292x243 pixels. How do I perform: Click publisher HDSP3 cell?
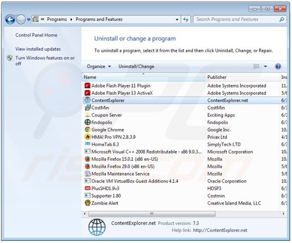(214, 188)
